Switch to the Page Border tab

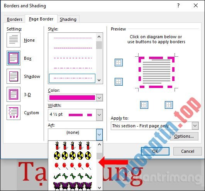tap(41, 19)
